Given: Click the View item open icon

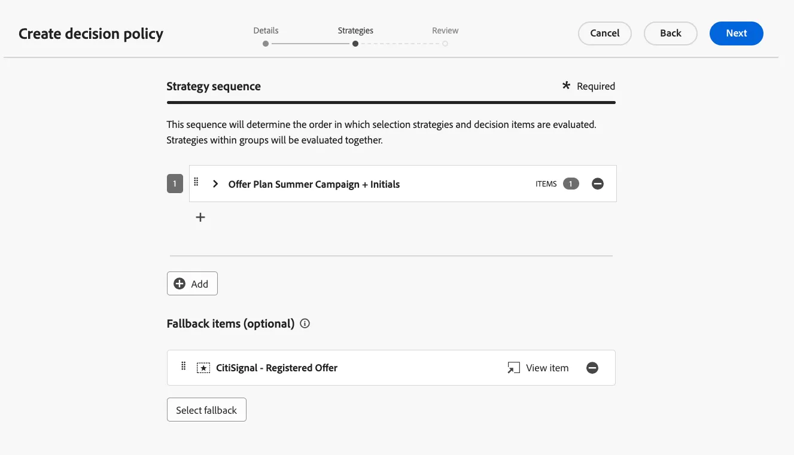Looking at the screenshot, I should click(513, 368).
